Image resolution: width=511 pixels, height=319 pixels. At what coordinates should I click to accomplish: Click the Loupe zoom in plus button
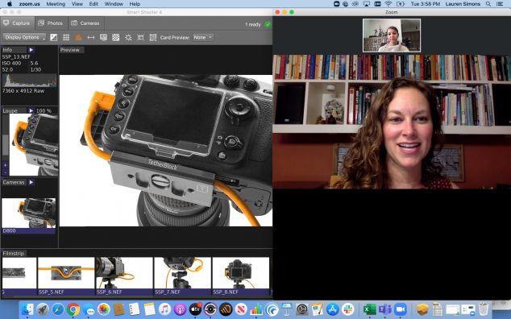(5, 165)
